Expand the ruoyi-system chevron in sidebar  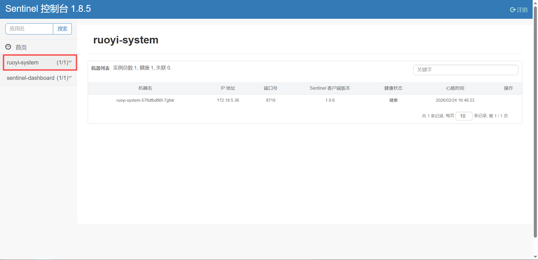point(70,62)
